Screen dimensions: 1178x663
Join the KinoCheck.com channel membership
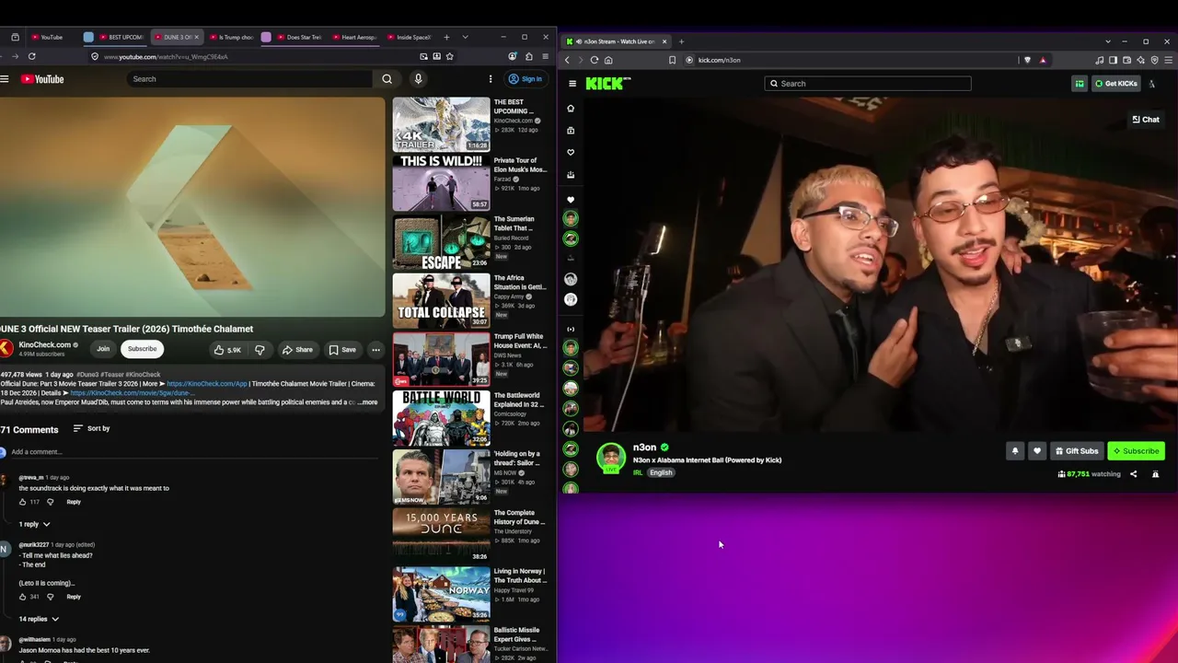[103, 349]
